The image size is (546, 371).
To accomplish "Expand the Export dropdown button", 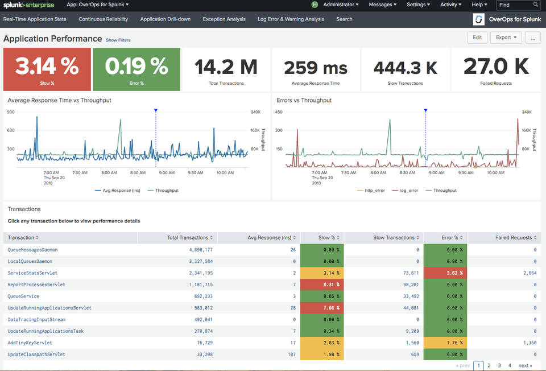I will click(506, 38).
